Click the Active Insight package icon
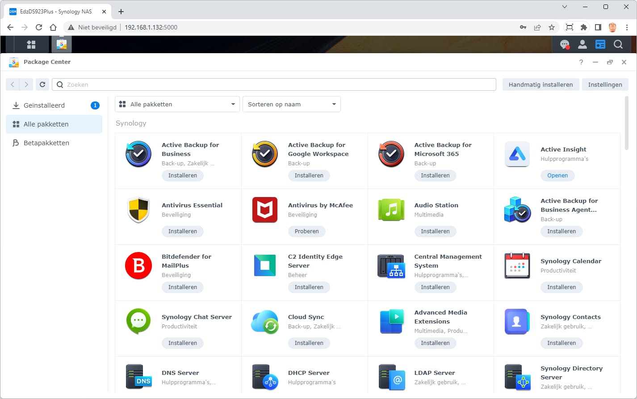 (517, 154)
